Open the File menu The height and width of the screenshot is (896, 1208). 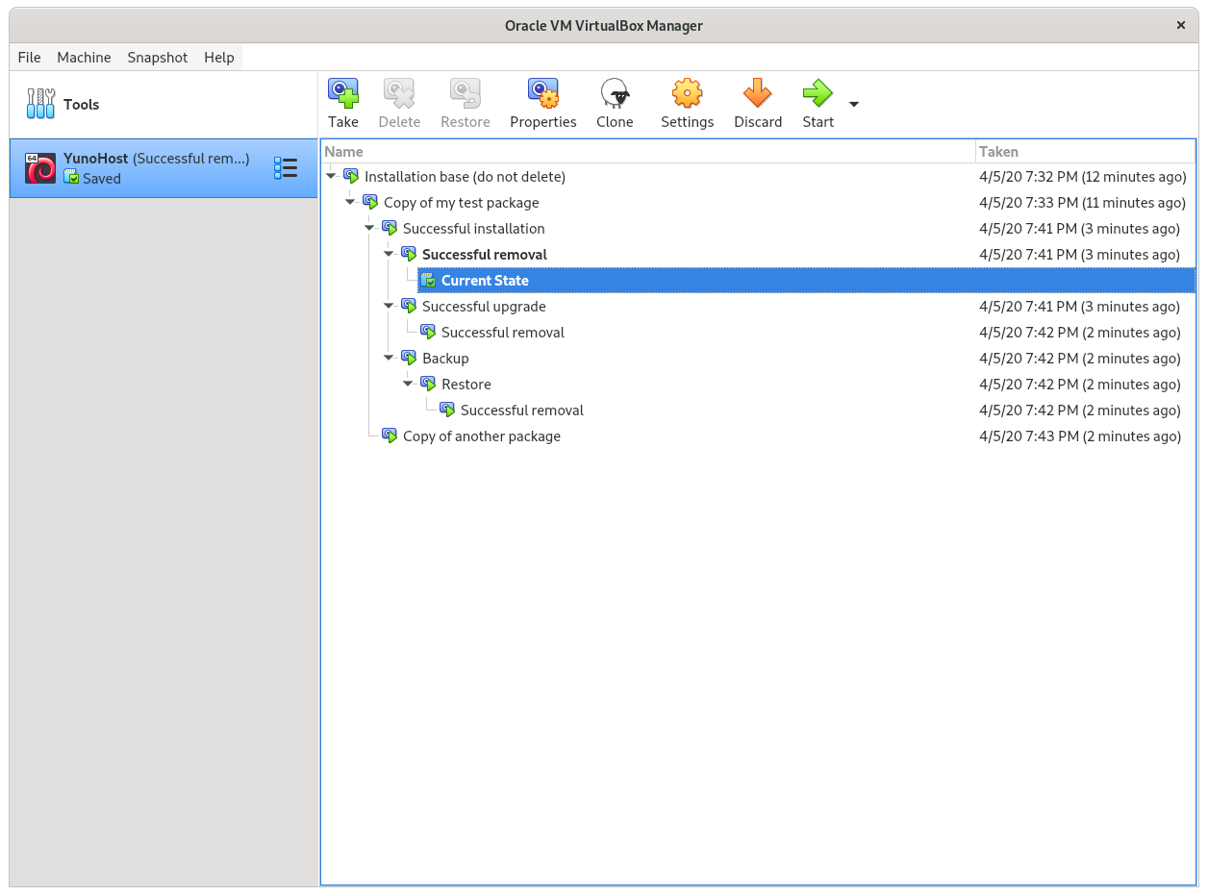(29, 58)
